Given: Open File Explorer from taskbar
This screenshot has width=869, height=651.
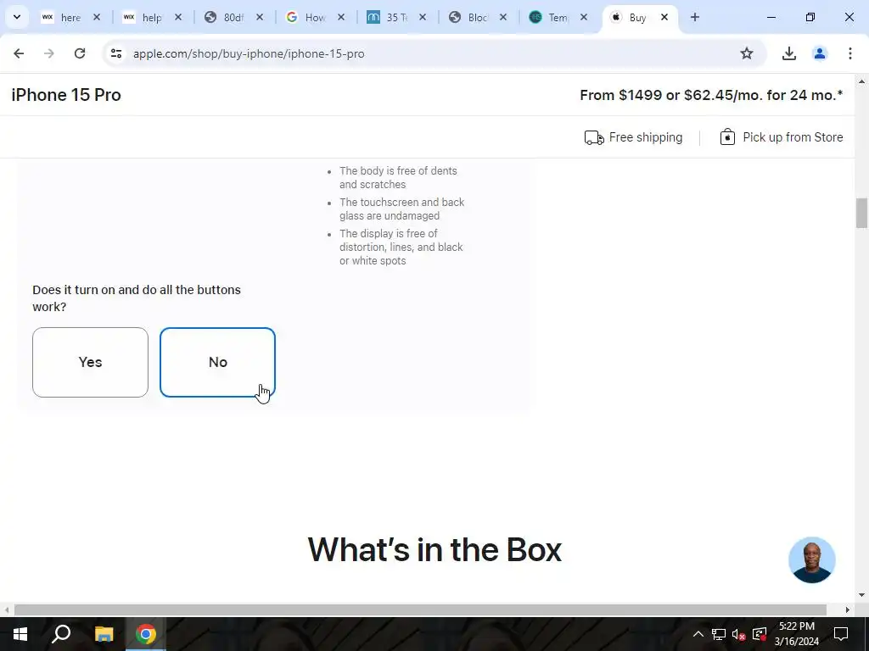Looking at the screenshot, I should click(104, 634).
